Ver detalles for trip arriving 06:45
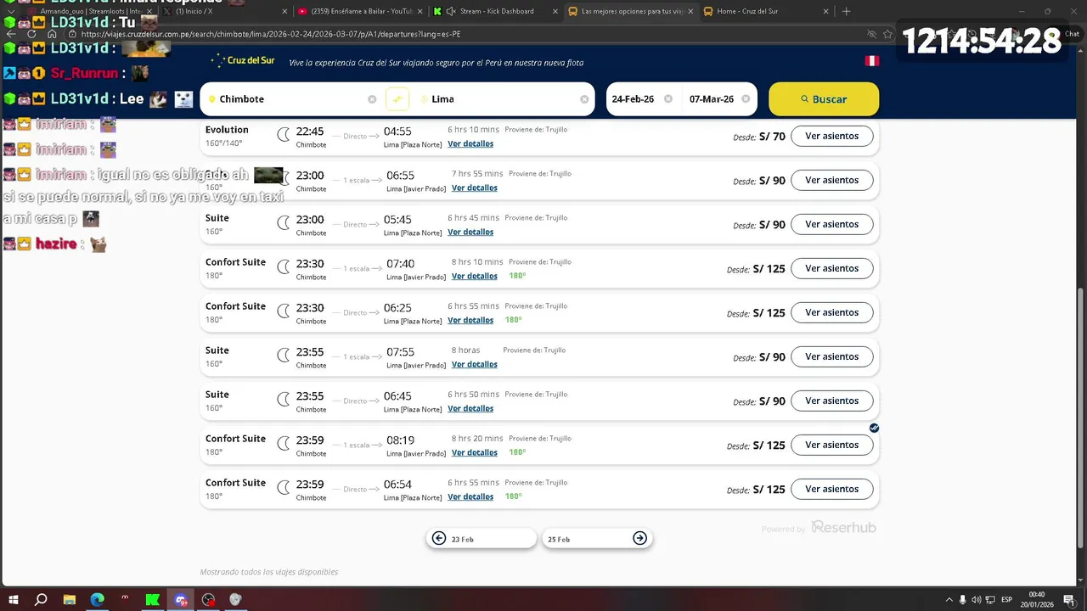Screen dimensions: 1087x611 coord(470,409)
